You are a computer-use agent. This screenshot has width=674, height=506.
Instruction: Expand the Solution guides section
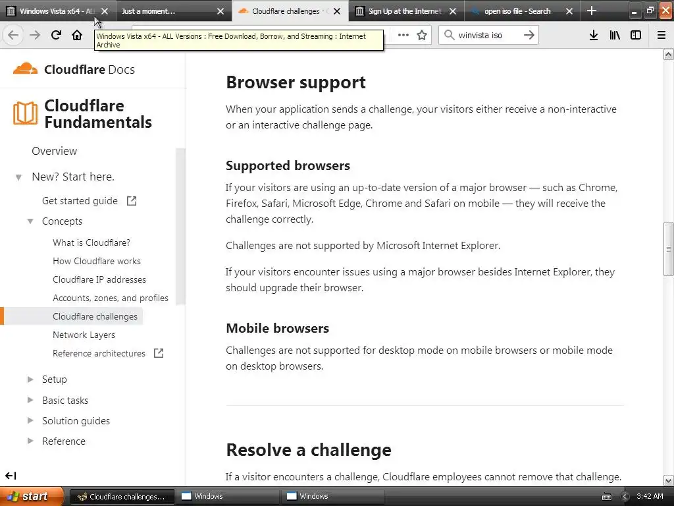click(x=30, y=420)
